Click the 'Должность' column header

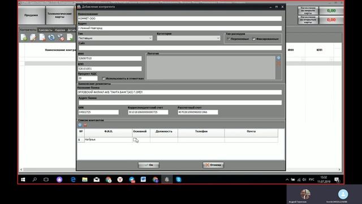click(164, 131)
